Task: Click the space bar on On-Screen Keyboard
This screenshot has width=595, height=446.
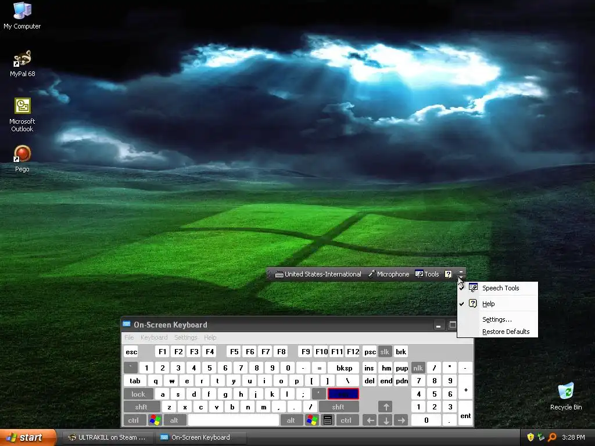Action: tap(234, 420)
